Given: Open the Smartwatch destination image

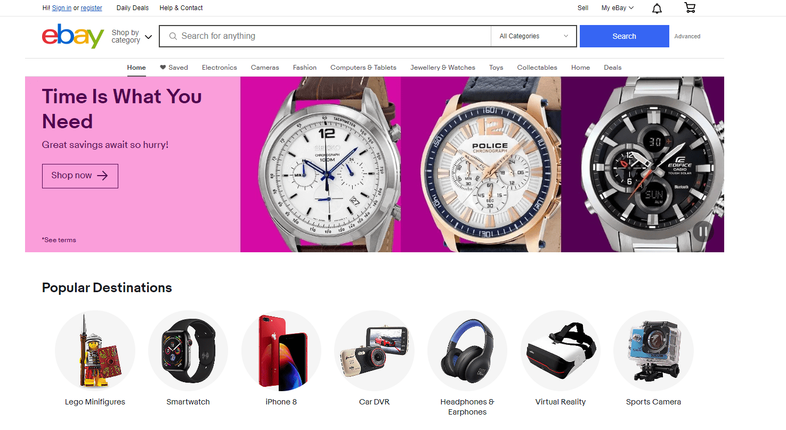Looking at the screenshot, I should pyautogui.click(x=188, y=350).
